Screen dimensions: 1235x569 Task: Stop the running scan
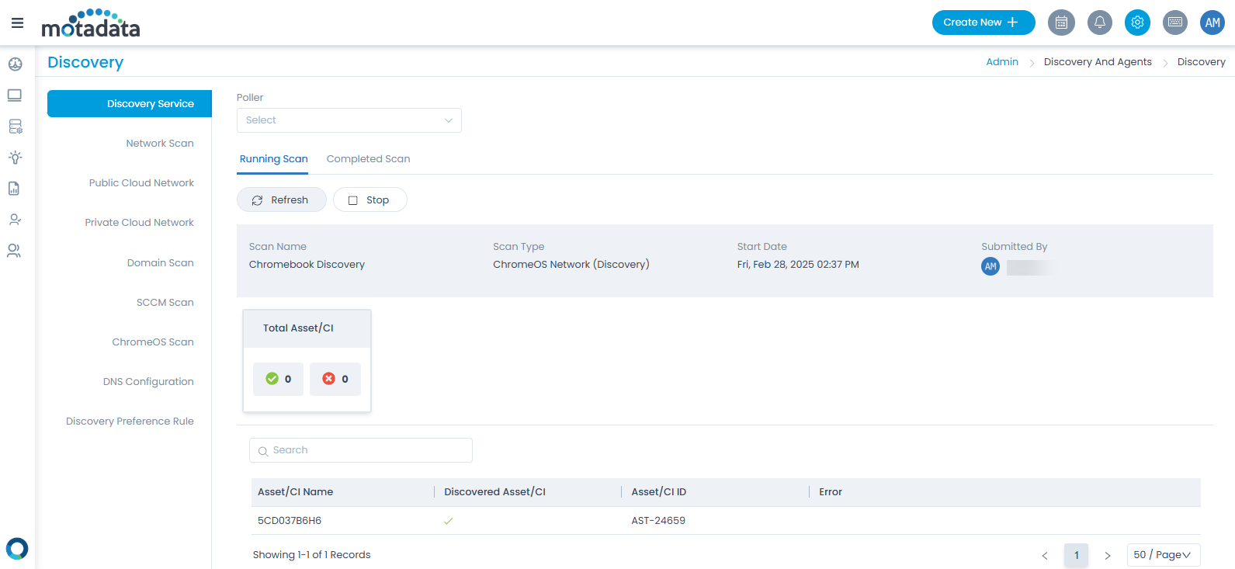(369, 200)
